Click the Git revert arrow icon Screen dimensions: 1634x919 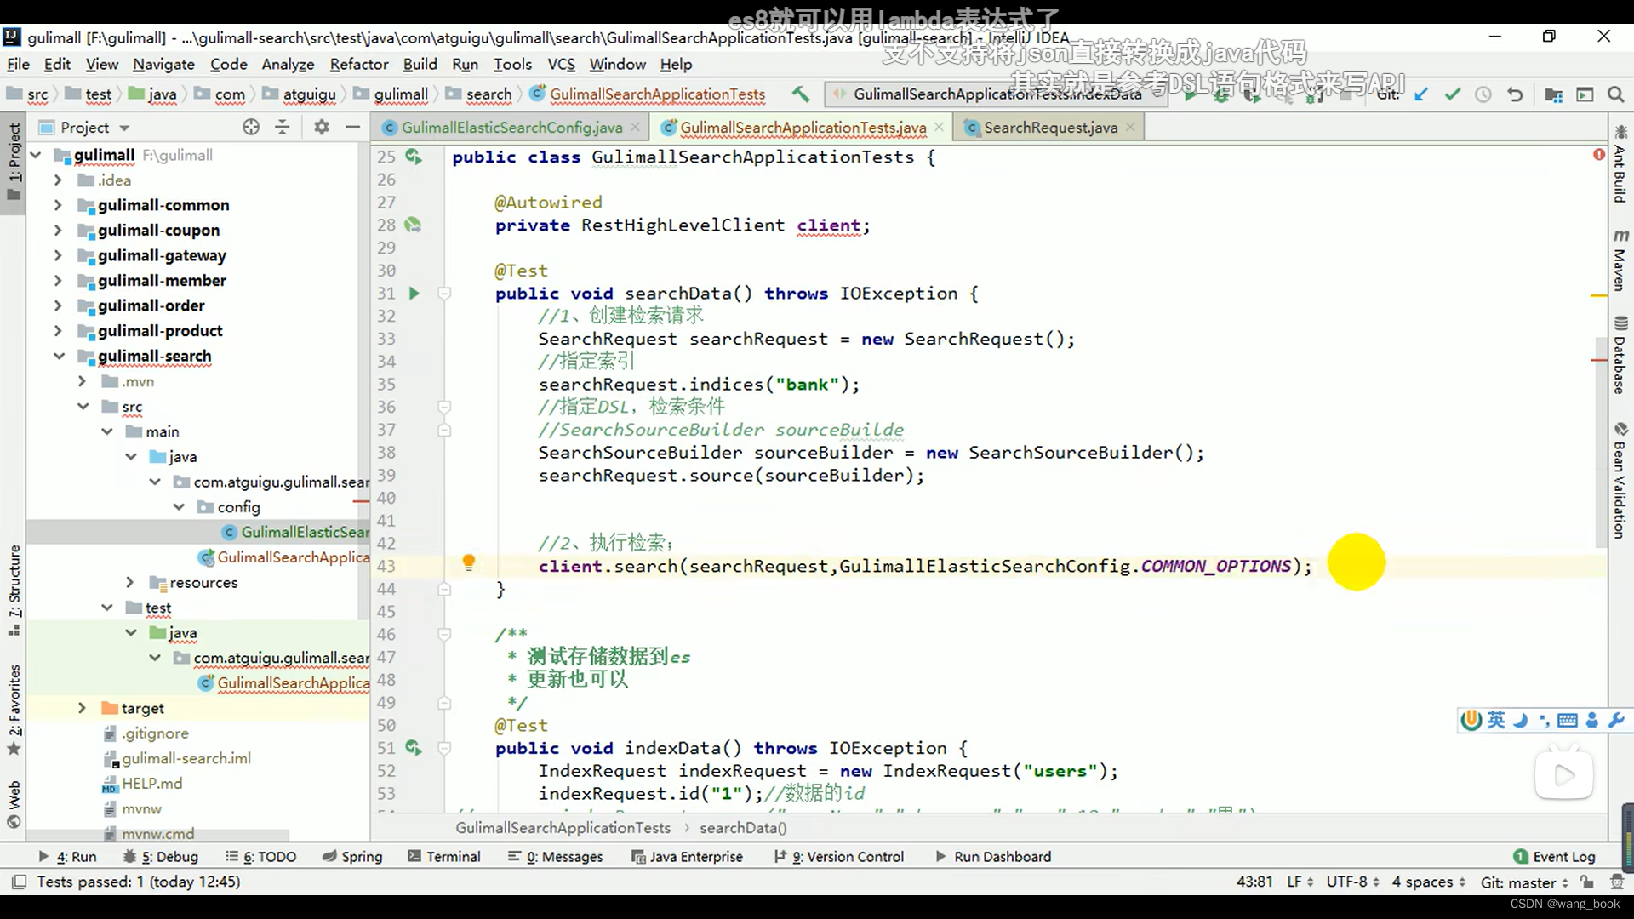click(1515, 94)
